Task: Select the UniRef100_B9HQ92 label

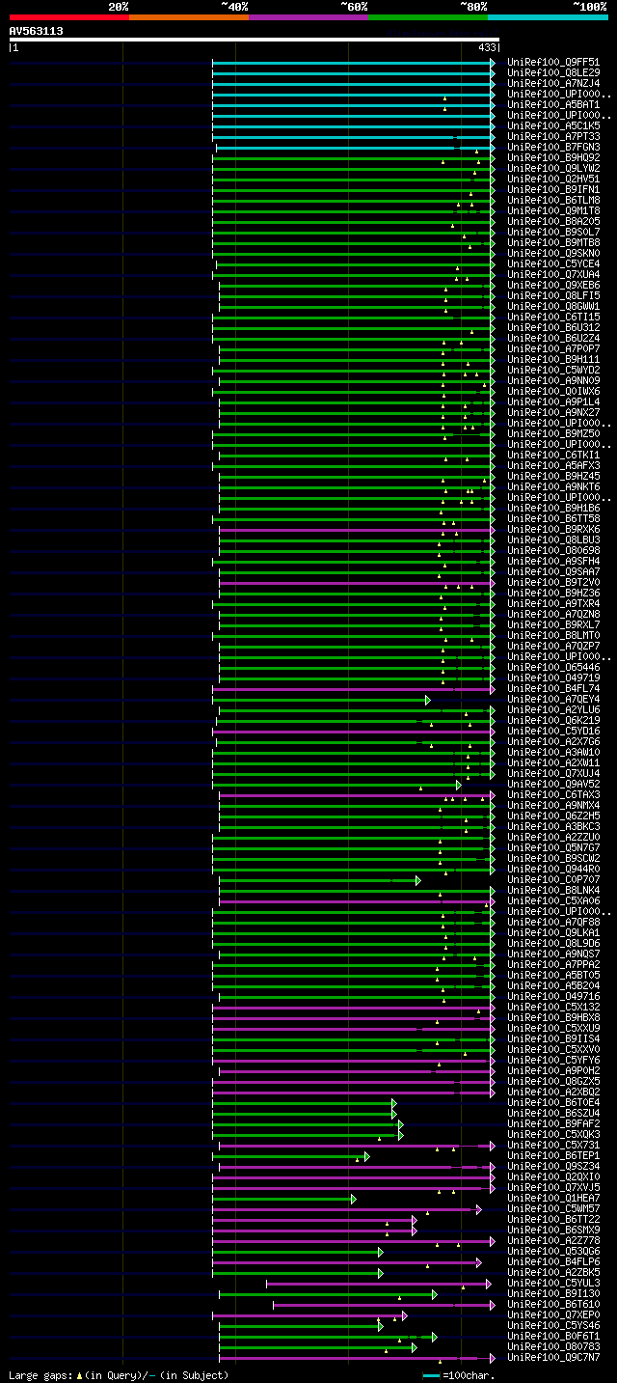Action: tap(553, 157)
